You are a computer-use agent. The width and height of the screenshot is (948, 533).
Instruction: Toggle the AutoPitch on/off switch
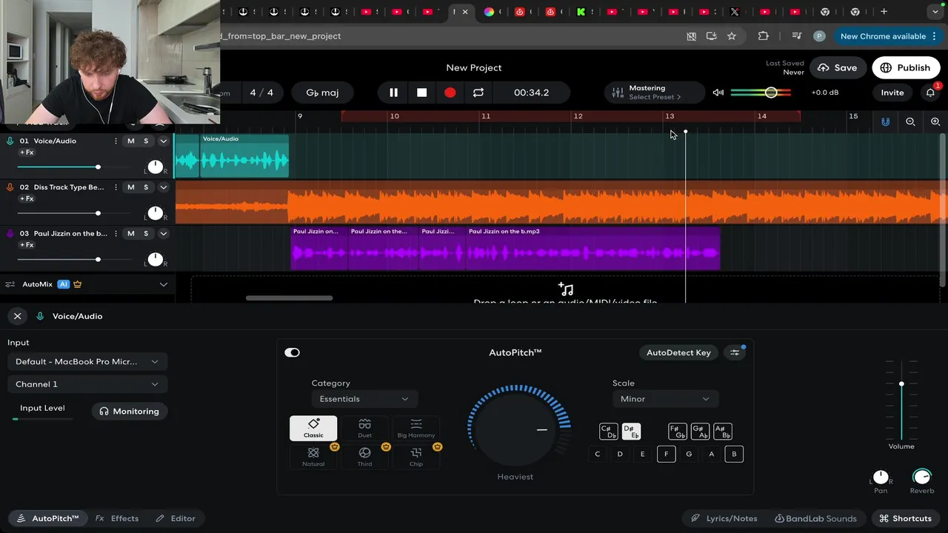click(292, 352)
